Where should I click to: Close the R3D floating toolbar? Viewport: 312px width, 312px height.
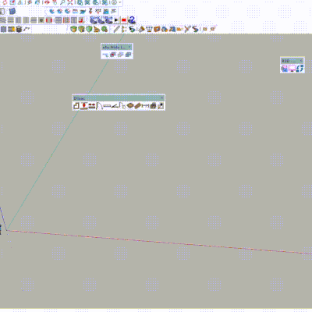pos(301,61)
